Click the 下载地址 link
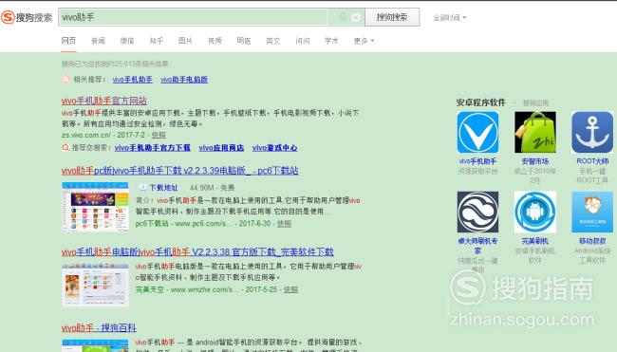Screen dimensions: 617x352 [x=163, y=188]
